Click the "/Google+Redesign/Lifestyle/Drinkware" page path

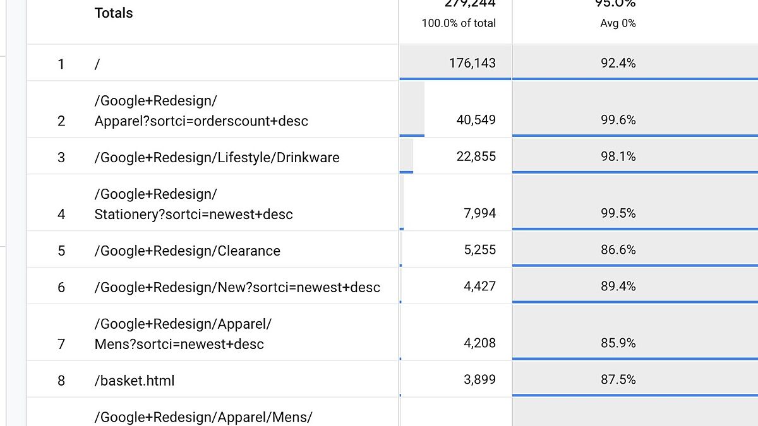pos(217,156)
